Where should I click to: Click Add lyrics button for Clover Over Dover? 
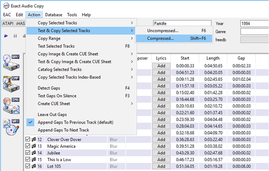point(161,139)
